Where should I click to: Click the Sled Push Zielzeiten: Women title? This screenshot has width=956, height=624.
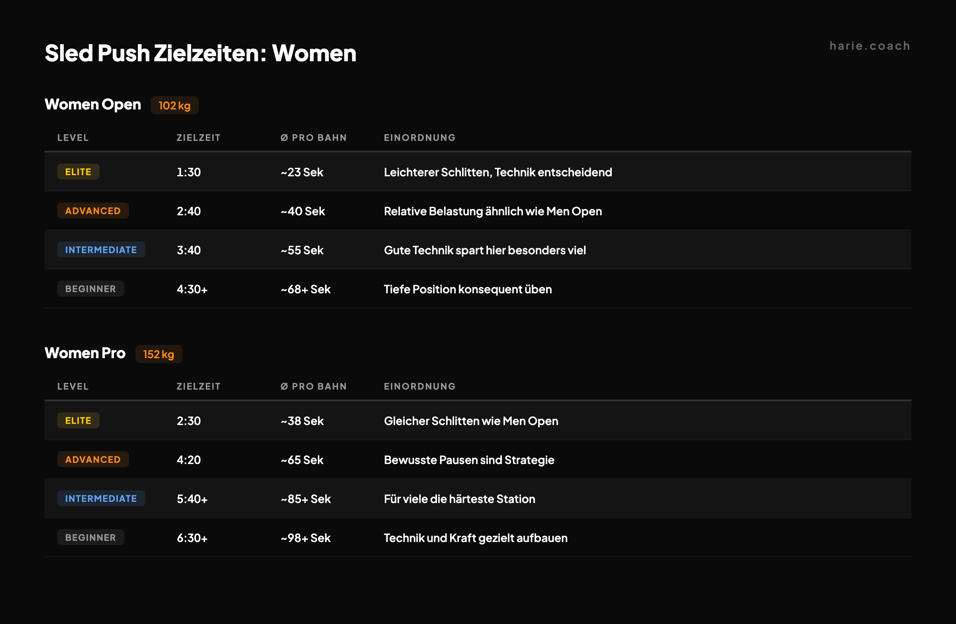click(200, 53)
